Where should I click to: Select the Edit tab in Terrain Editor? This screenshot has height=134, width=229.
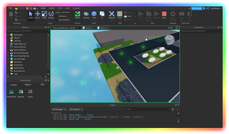click(x=42, y=85)
